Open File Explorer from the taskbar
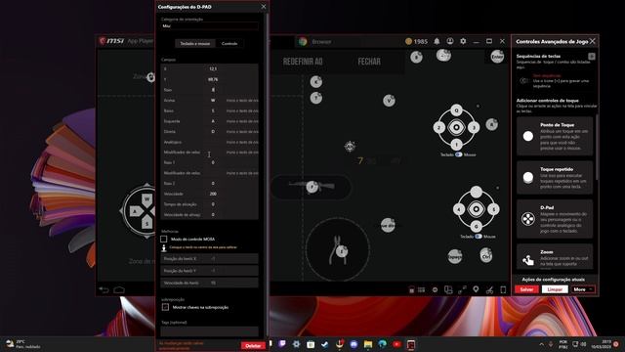 (x=368, y=344)
